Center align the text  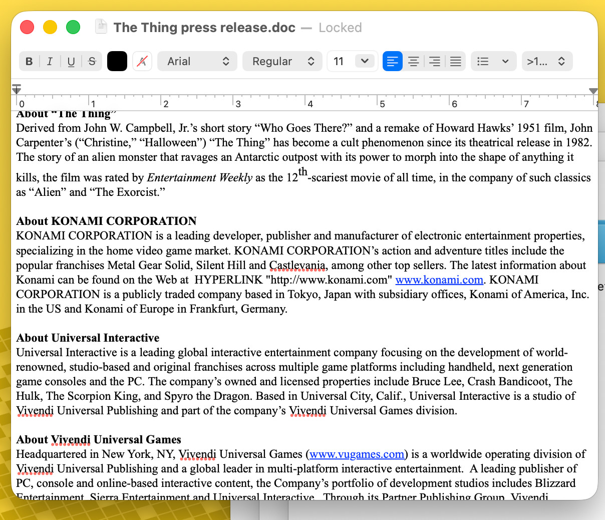point(414,61)
